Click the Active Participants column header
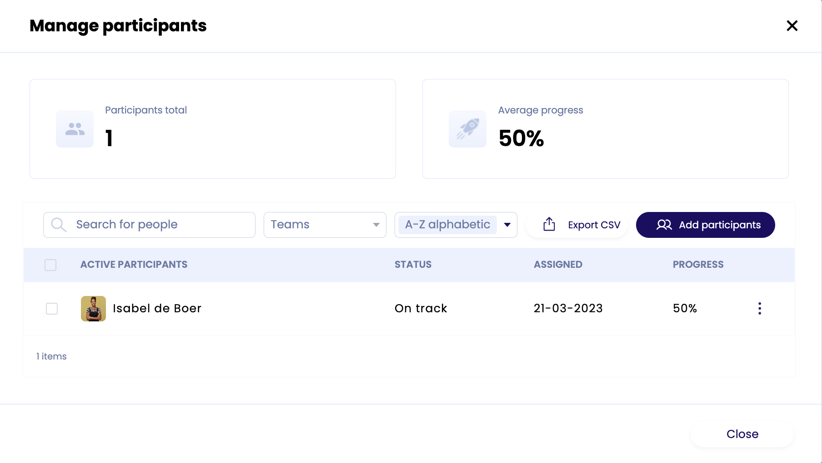 [x=134, y=265]
